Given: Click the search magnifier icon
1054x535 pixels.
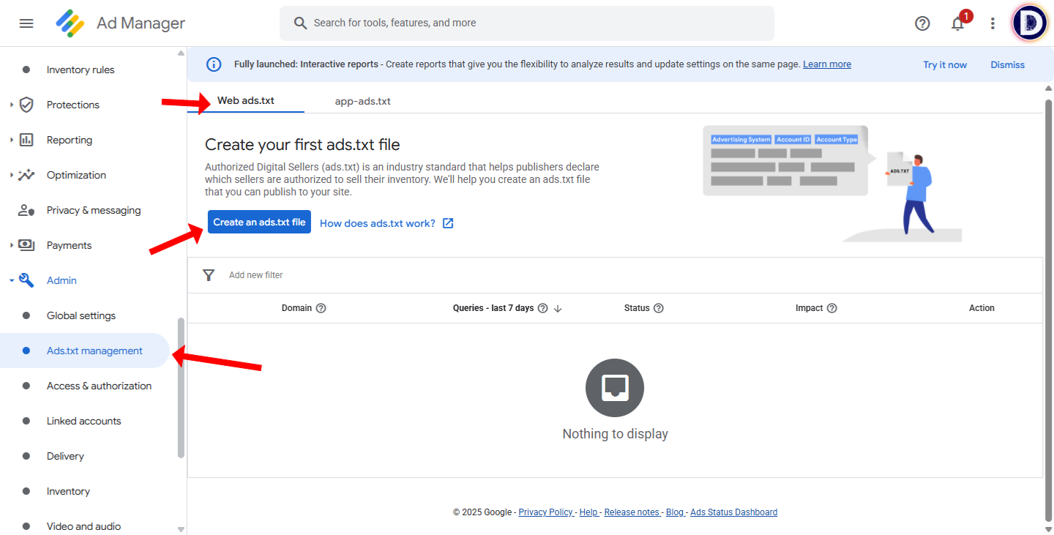Looking at the screenshot, I should (300, 23).
